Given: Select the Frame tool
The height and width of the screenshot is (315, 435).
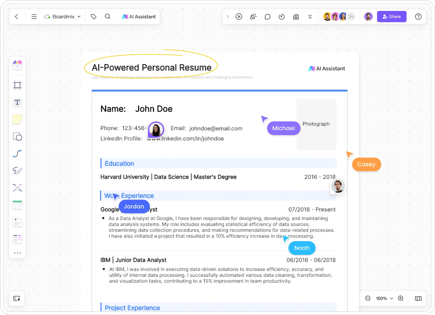Looking at the screenshot, I should [x=17, y=85].
